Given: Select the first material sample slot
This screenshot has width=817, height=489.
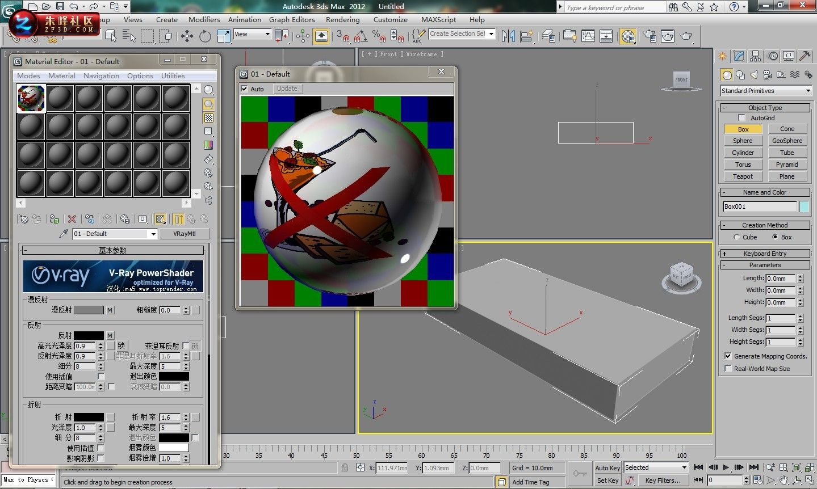Looking at the screenshot, I should [31, 98].
